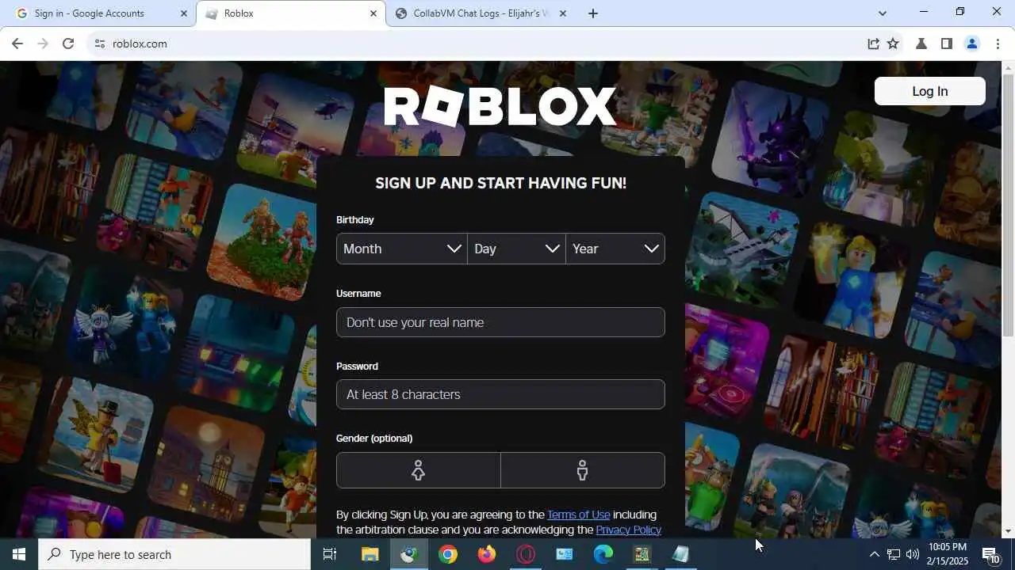
Task: Click the Log In button
Action: pyautogui.click(x=929, y=91)
